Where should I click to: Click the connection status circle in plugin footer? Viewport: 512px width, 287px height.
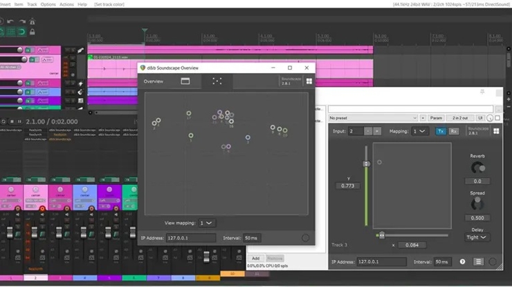(x=493, y=261)
